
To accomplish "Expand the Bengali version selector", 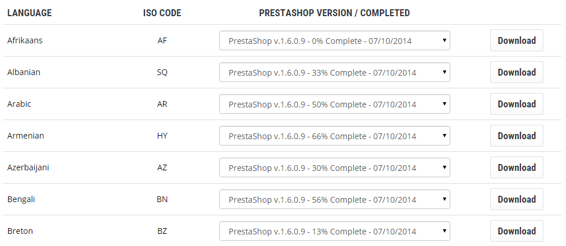I will click(x=334, y=199).
